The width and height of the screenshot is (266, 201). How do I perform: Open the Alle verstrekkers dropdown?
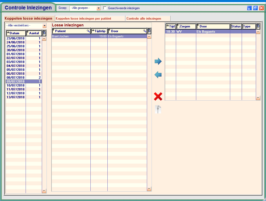coord(44,26)
